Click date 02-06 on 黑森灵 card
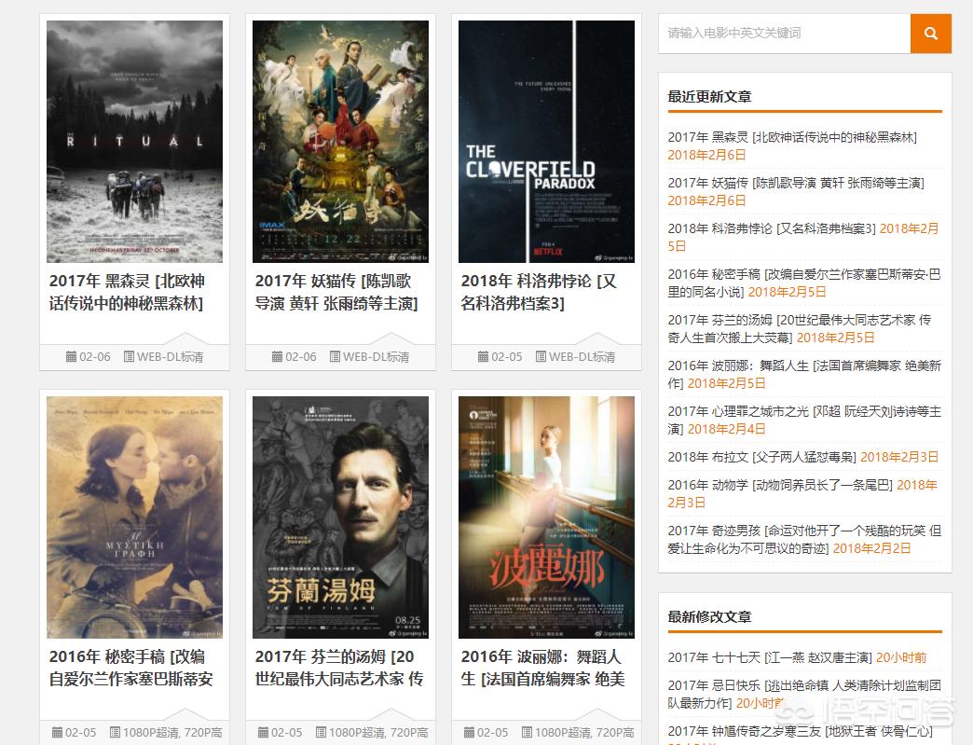This screenshot has width=973, height=745. (95, 357)
